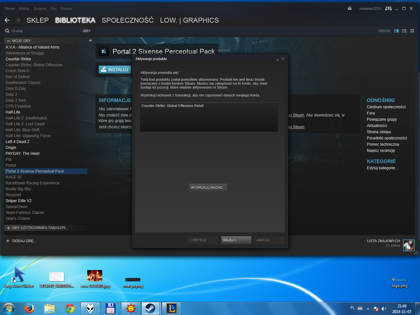Go to the SPOŁECZNOŚĆ tab
Viewport: 420px width, 315px height.
pyautogui.click(x=128, y=20)
